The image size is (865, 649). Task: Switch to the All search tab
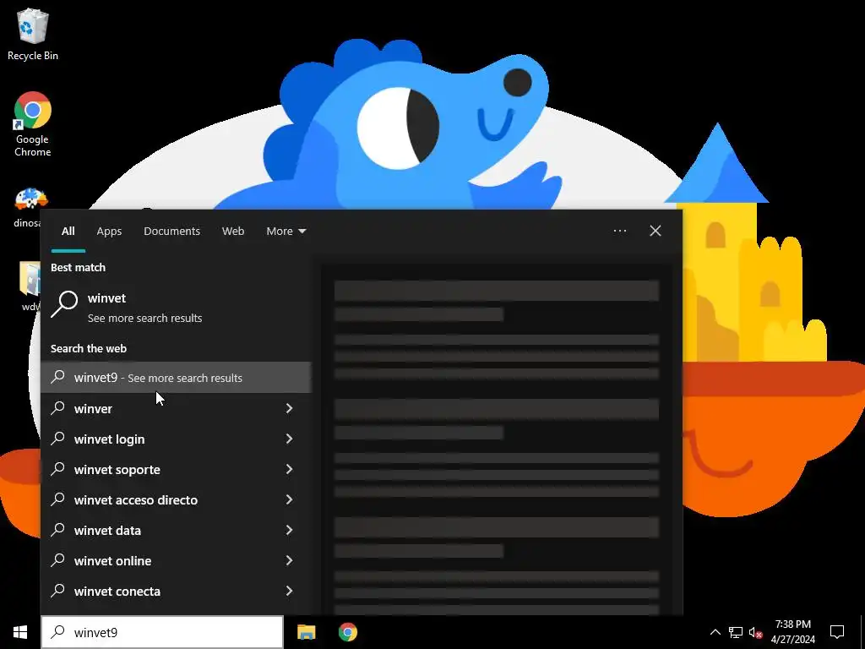tap(68, 232)
